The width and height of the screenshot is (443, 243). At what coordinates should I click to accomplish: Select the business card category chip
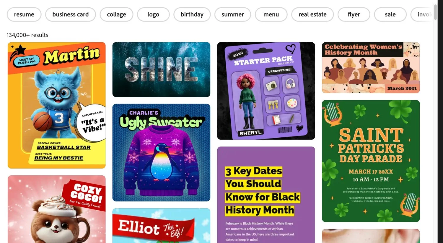(x=71, y=14)
